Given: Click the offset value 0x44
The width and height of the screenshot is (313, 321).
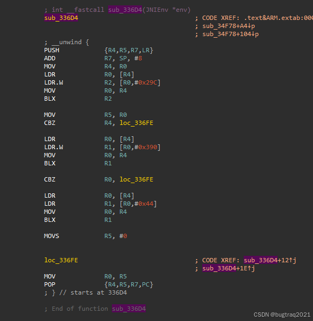Looking at the screenshot, I should click(146, 204).
